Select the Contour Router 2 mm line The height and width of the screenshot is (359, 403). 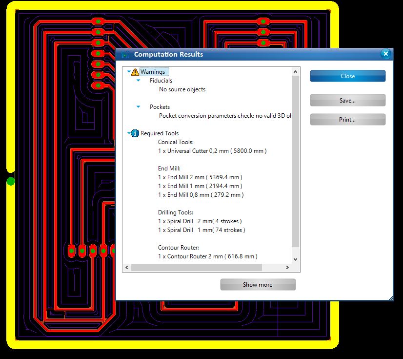[208, 256]
